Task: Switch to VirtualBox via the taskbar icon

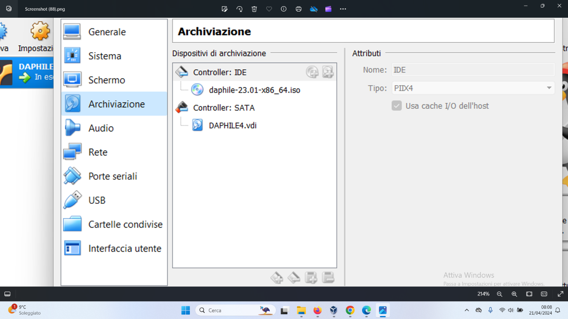Action: coord(334,310)
